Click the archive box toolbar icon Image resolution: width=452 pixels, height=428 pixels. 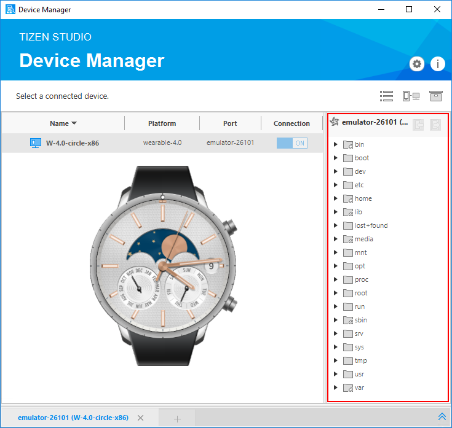coord(436,96)
